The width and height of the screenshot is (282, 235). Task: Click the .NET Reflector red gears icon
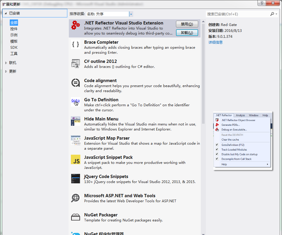(x=76, y=25)
